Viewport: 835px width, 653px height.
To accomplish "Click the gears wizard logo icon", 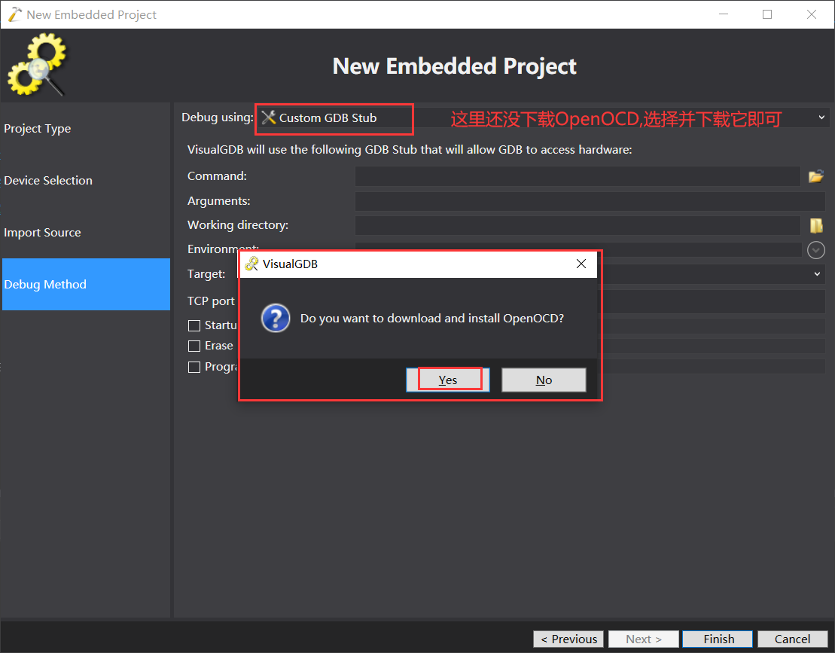I will click(x=38, y=65).
